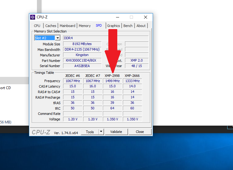The width and height of the screenshot is (233, 170).
Task: Click the JEDEC #6 1.20 V voltage cell
Action: click(73, 119)
